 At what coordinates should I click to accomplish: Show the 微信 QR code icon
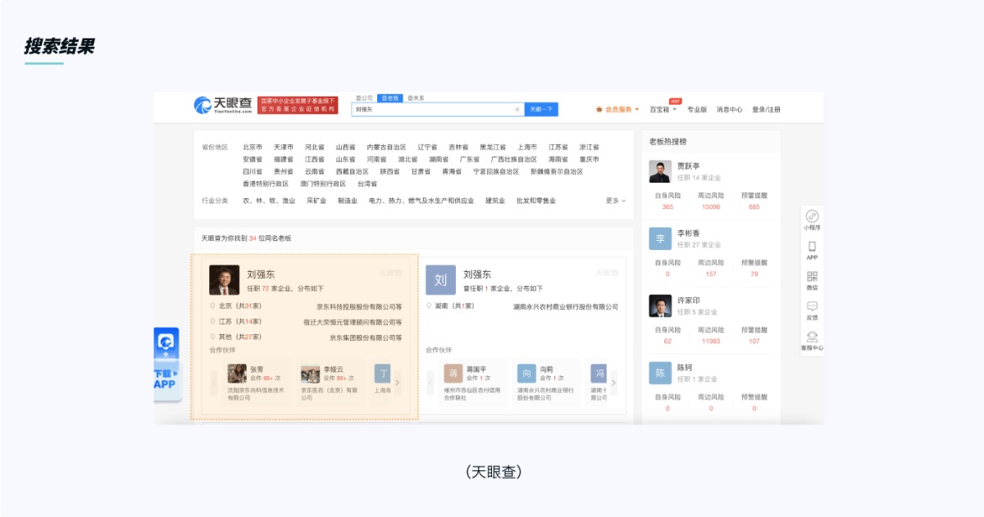[x=812, y=277]
